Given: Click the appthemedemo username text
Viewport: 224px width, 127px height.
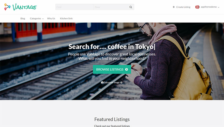Looking at the screenshot, I should [x=209, y=7].
